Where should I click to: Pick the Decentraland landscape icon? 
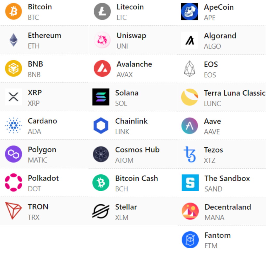point(190,211)
